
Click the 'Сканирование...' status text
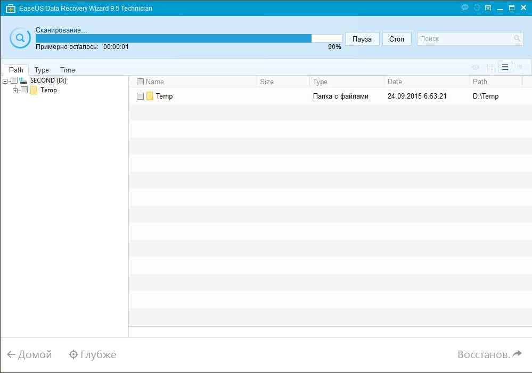tap(61, 30)
